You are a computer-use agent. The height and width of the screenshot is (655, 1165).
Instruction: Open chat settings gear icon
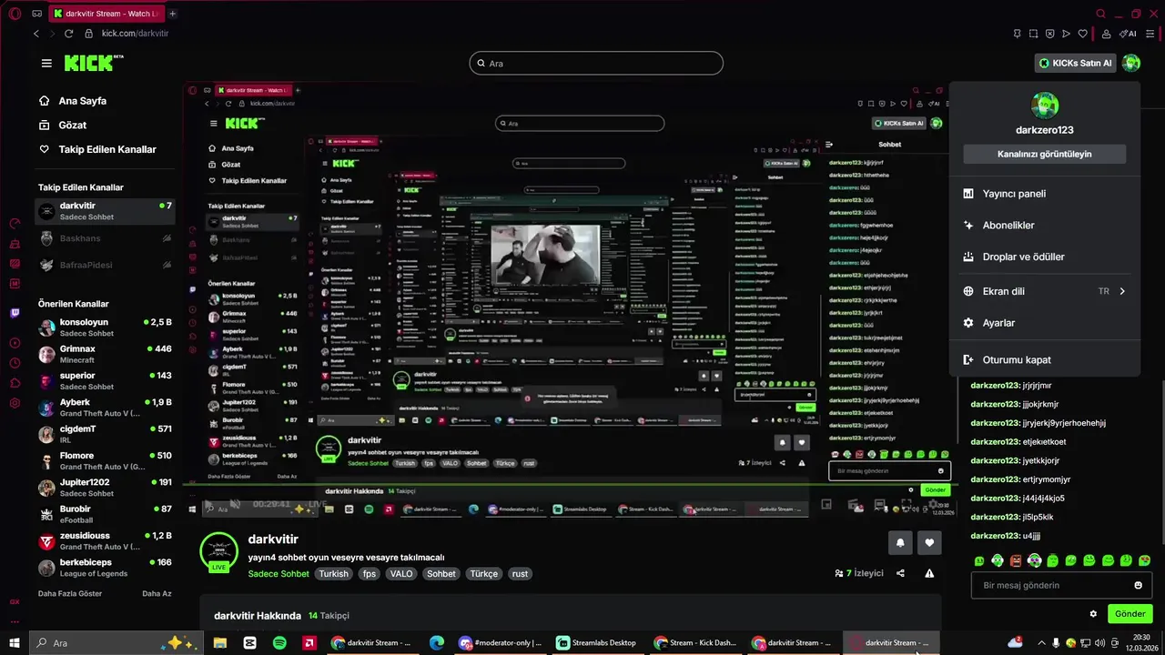pyautogui.click(x=1093, y=614)
